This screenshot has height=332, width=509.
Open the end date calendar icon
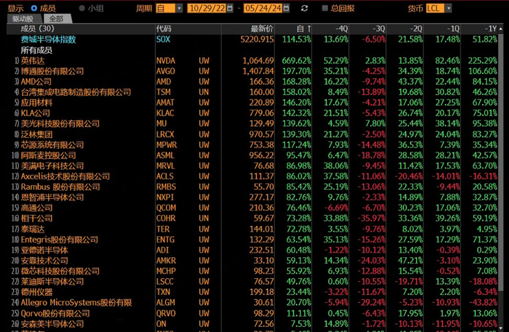[x=286, y=8]
